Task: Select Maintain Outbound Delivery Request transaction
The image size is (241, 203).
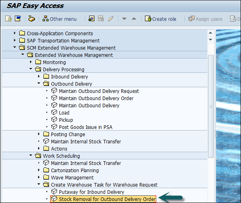Action: [99, 91]
